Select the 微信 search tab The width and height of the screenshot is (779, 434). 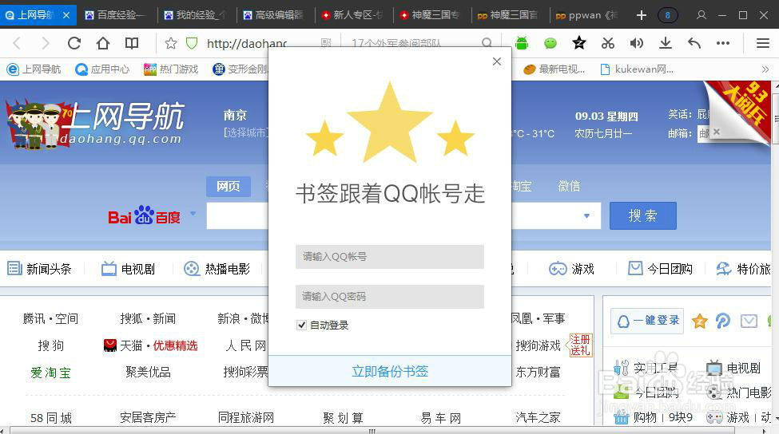coord(569,186)
